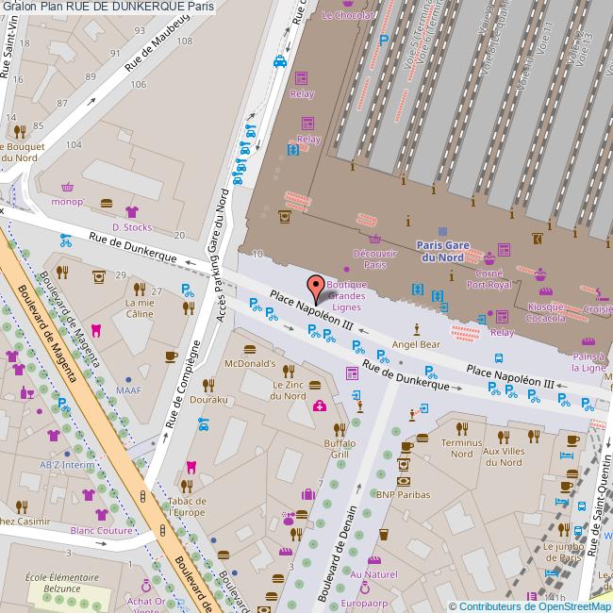Image resolution: width=613 pixels, height=613 pixels.
Task: Click the Terminus Nord label
Action: (462, 448)
